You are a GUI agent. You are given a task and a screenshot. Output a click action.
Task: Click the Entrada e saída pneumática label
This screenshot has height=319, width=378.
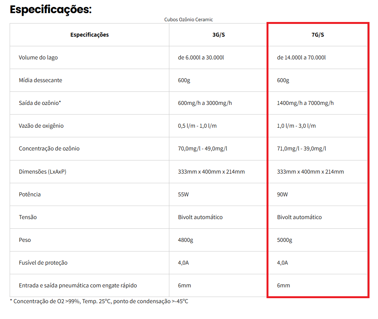coord(78,285)
